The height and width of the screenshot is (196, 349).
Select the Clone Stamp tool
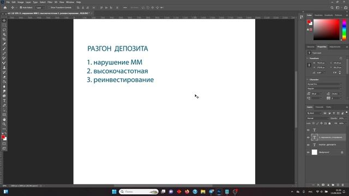pyautogui.click(x=4, y=68)
